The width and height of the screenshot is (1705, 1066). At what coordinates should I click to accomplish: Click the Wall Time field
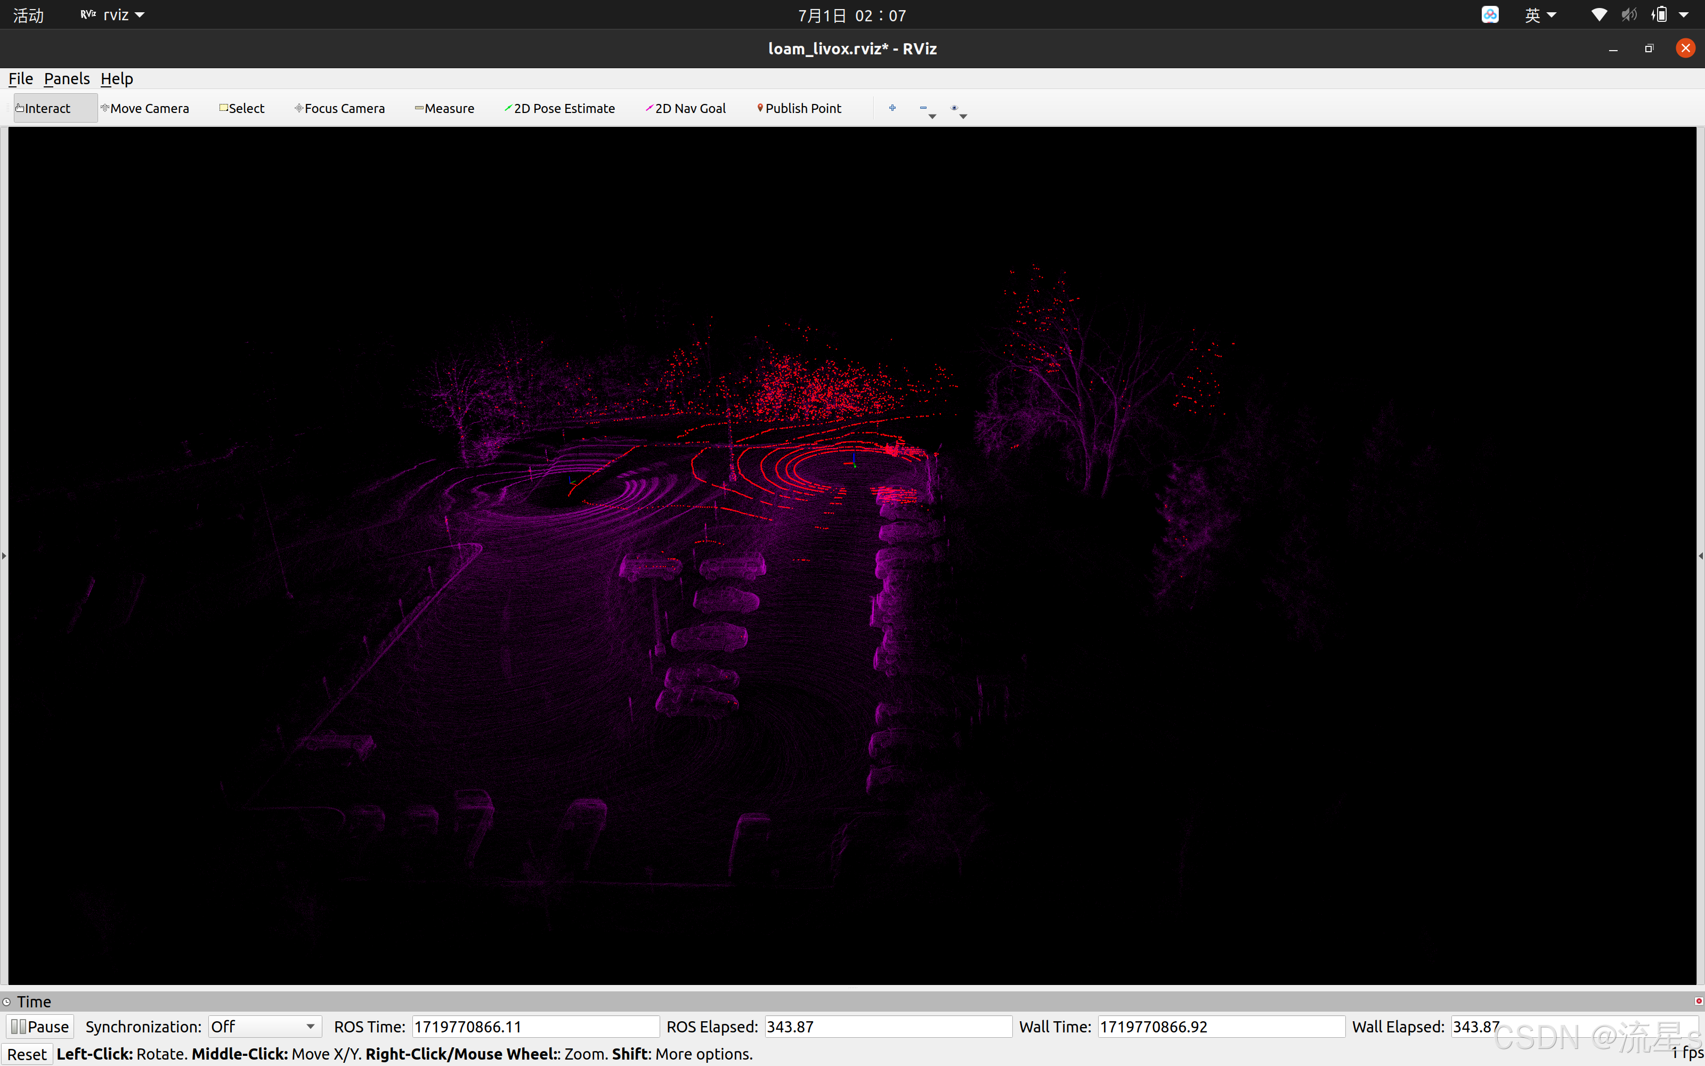[1221, 1027]
